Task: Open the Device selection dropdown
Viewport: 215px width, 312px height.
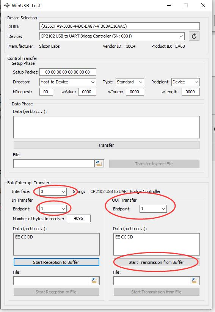Action: 112,36
